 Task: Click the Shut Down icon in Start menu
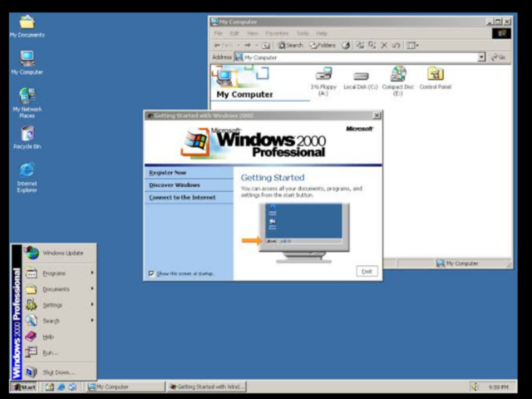32,372
